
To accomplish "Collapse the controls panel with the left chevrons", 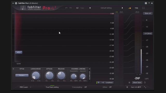I will (13, 69).
